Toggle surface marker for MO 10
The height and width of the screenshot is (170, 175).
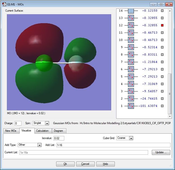[x=162, y=40]
